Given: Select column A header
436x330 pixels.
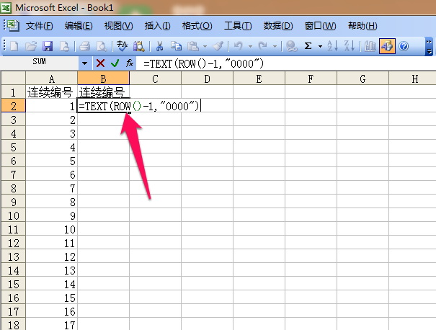Looking at the screenshot, I should coord(51,79).
